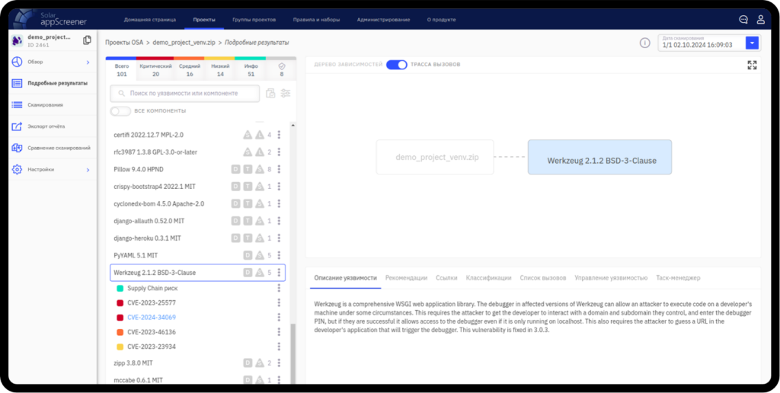Viewport: 780px width, 393px height.
Task: Toggle the ВСЕ КОМПОНЕНТЫ switch
Action: click(x=120, y=111)
